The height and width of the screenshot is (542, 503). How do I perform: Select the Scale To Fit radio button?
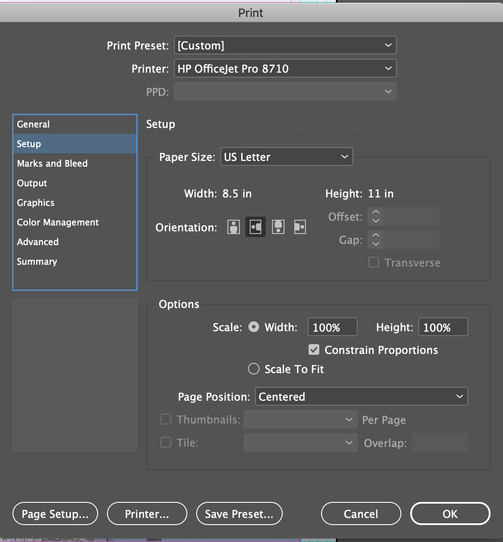[253, 369]
